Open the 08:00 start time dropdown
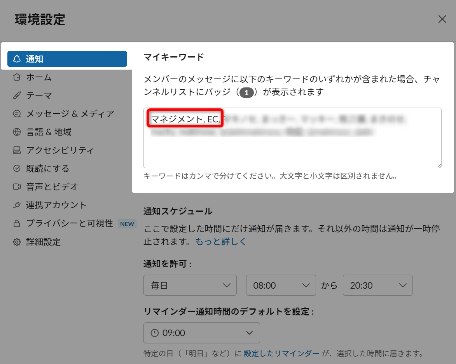Screen dimensions: 456x364 (281, 286)
